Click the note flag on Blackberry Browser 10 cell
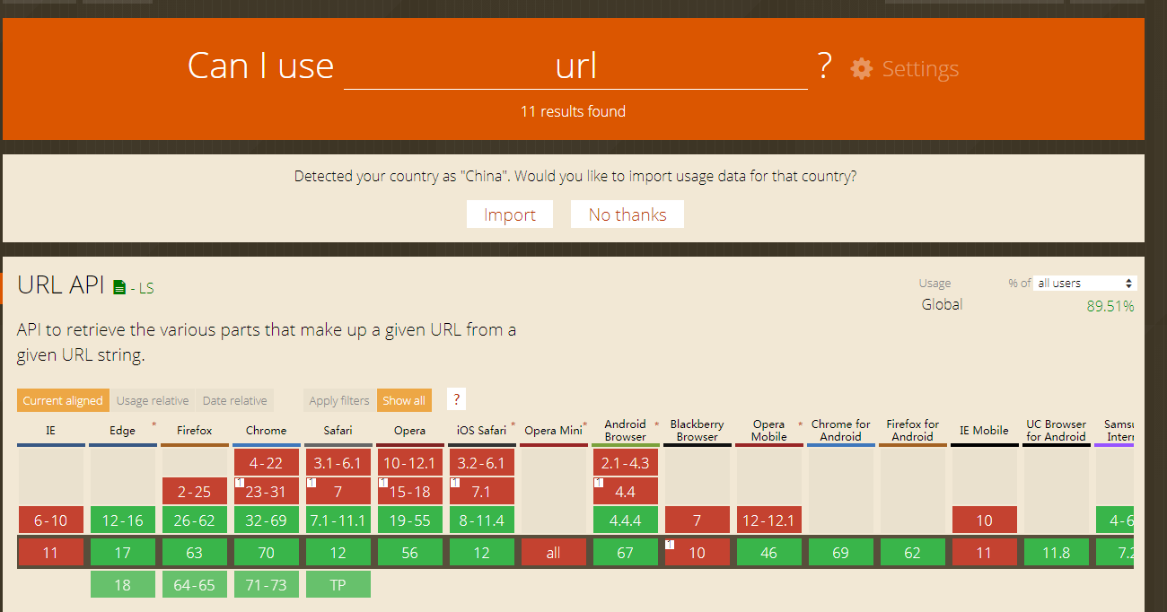This screenshot has width=1167, height=612. (670, 544)
